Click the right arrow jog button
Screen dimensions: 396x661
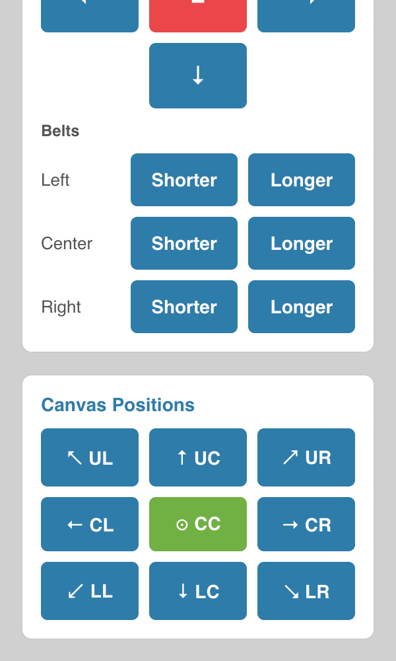coord(306,16)
